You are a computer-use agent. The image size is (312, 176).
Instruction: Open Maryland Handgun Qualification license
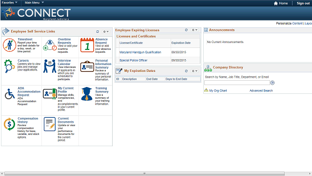(x=140, y=52)
